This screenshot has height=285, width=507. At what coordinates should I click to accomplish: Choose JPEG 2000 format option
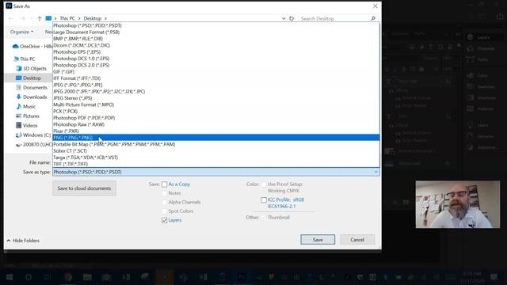(x=216, y=92)
